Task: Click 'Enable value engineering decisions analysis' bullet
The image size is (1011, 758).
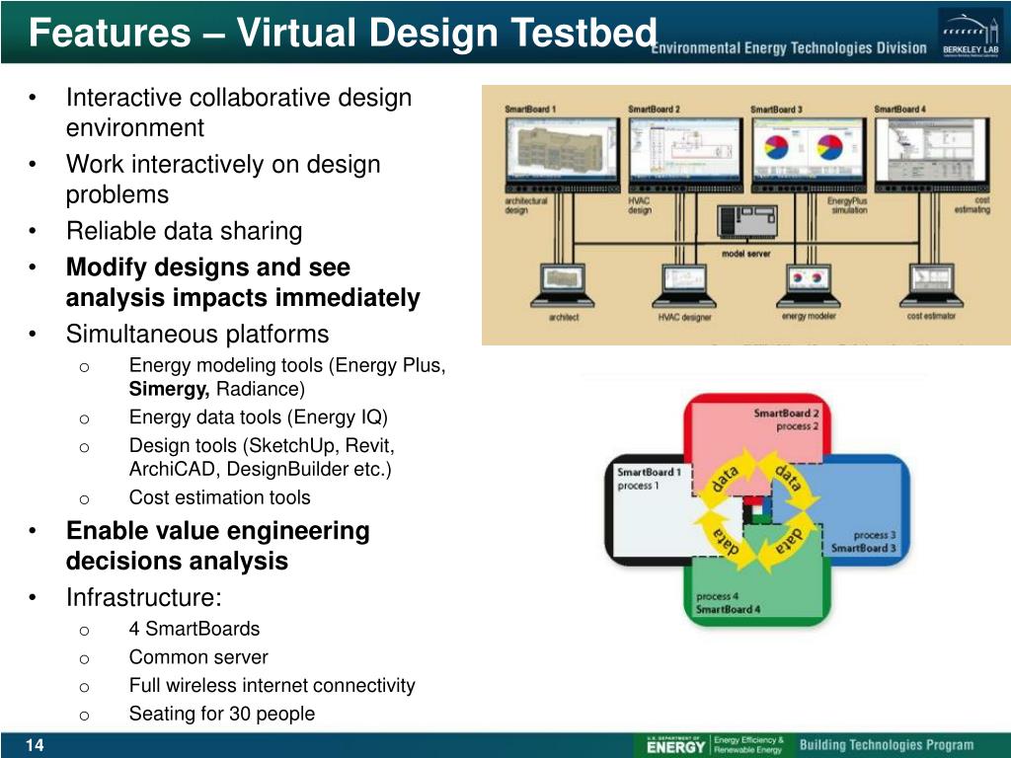Action: point(218,545)
